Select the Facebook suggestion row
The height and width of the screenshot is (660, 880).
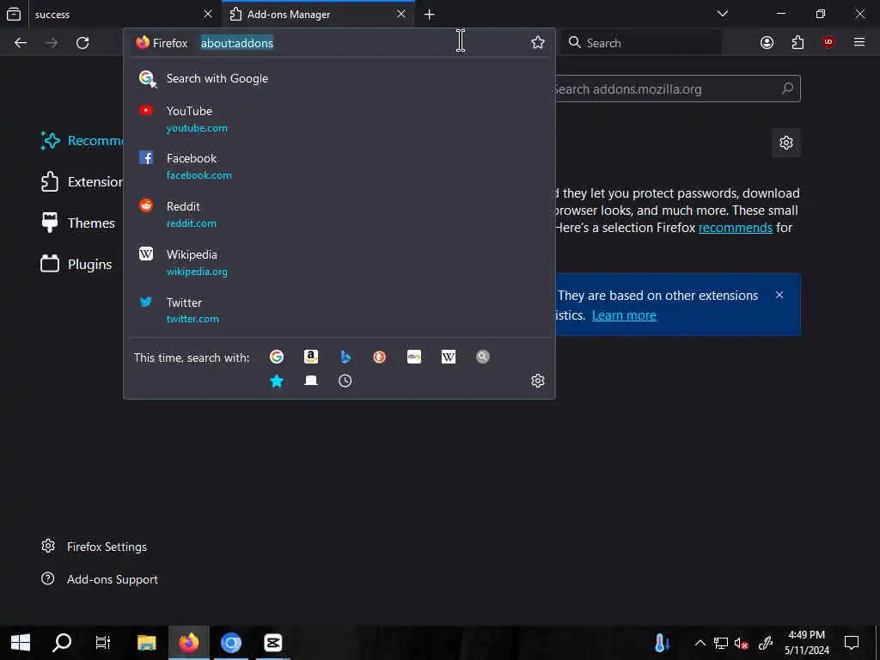click(x=339, y=167)
